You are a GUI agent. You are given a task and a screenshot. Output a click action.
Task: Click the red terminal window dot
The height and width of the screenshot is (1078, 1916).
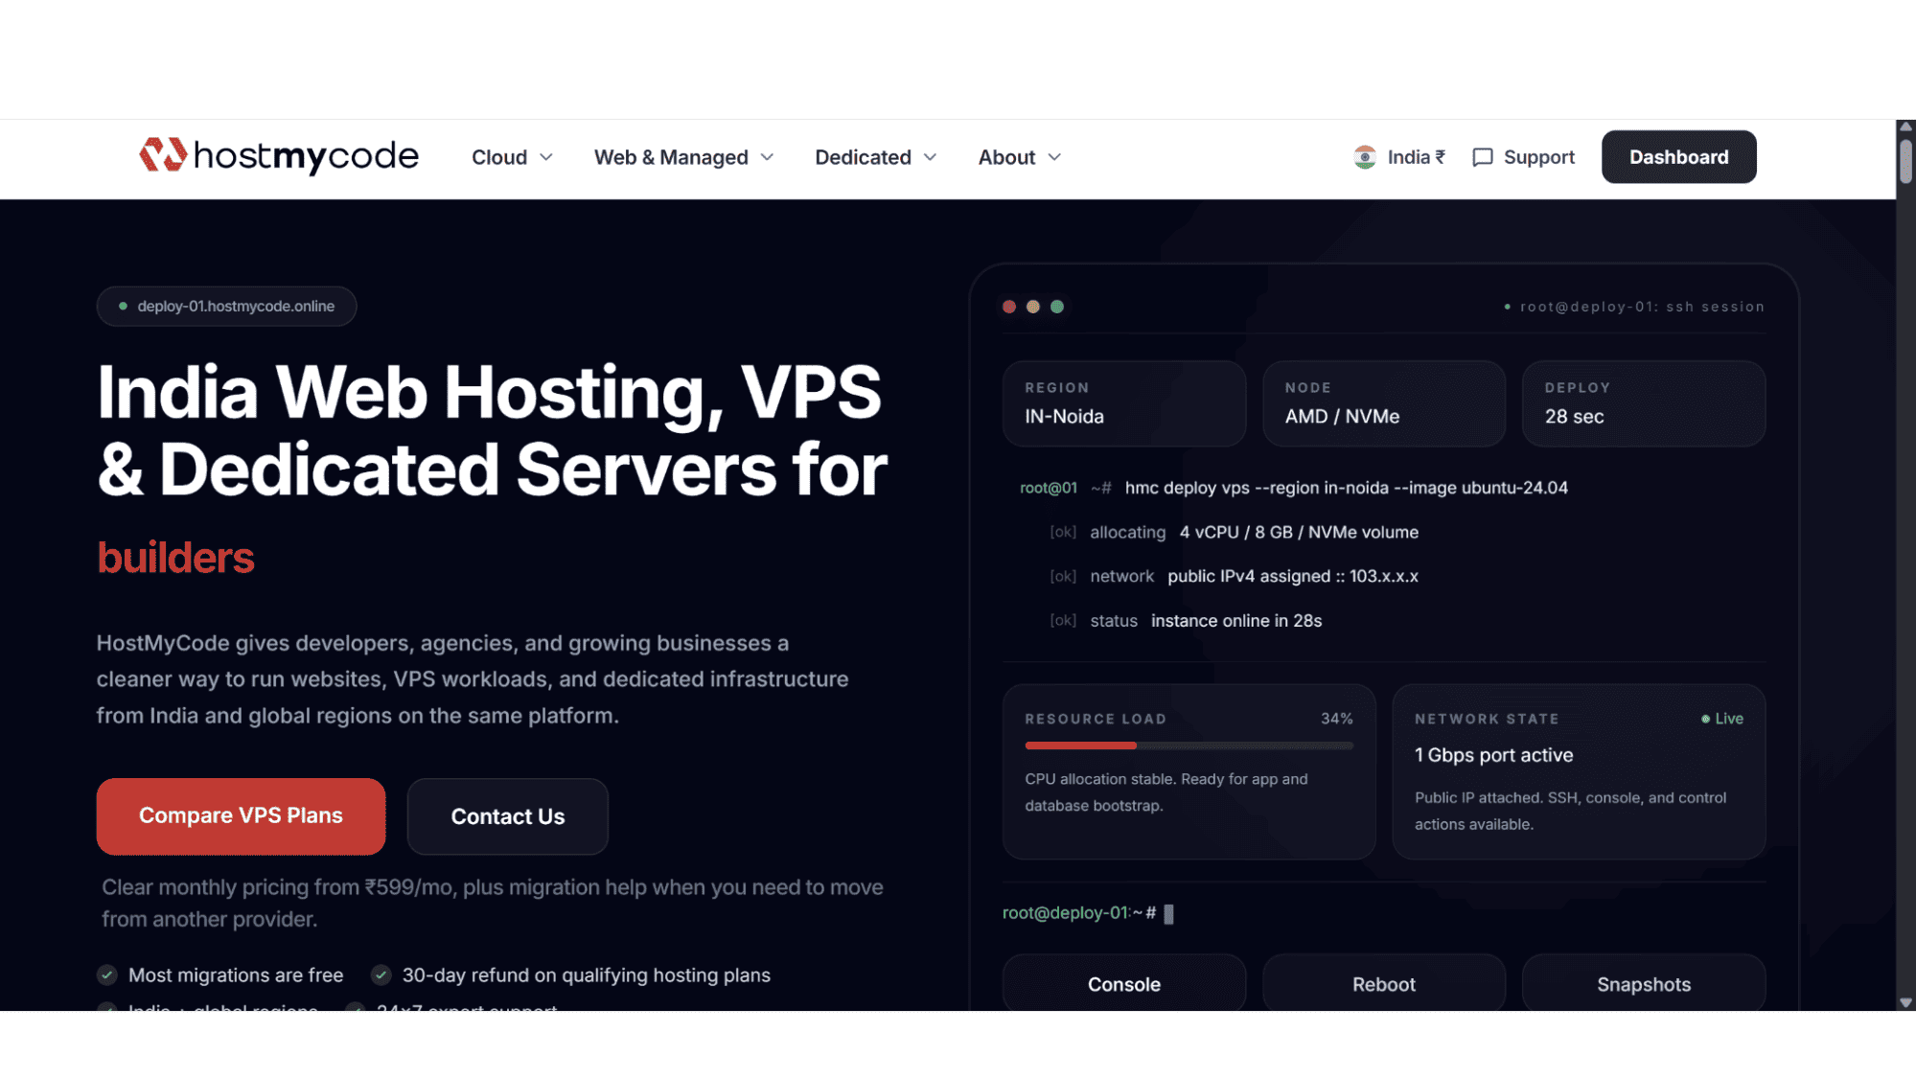click(x=1009, y=307)
